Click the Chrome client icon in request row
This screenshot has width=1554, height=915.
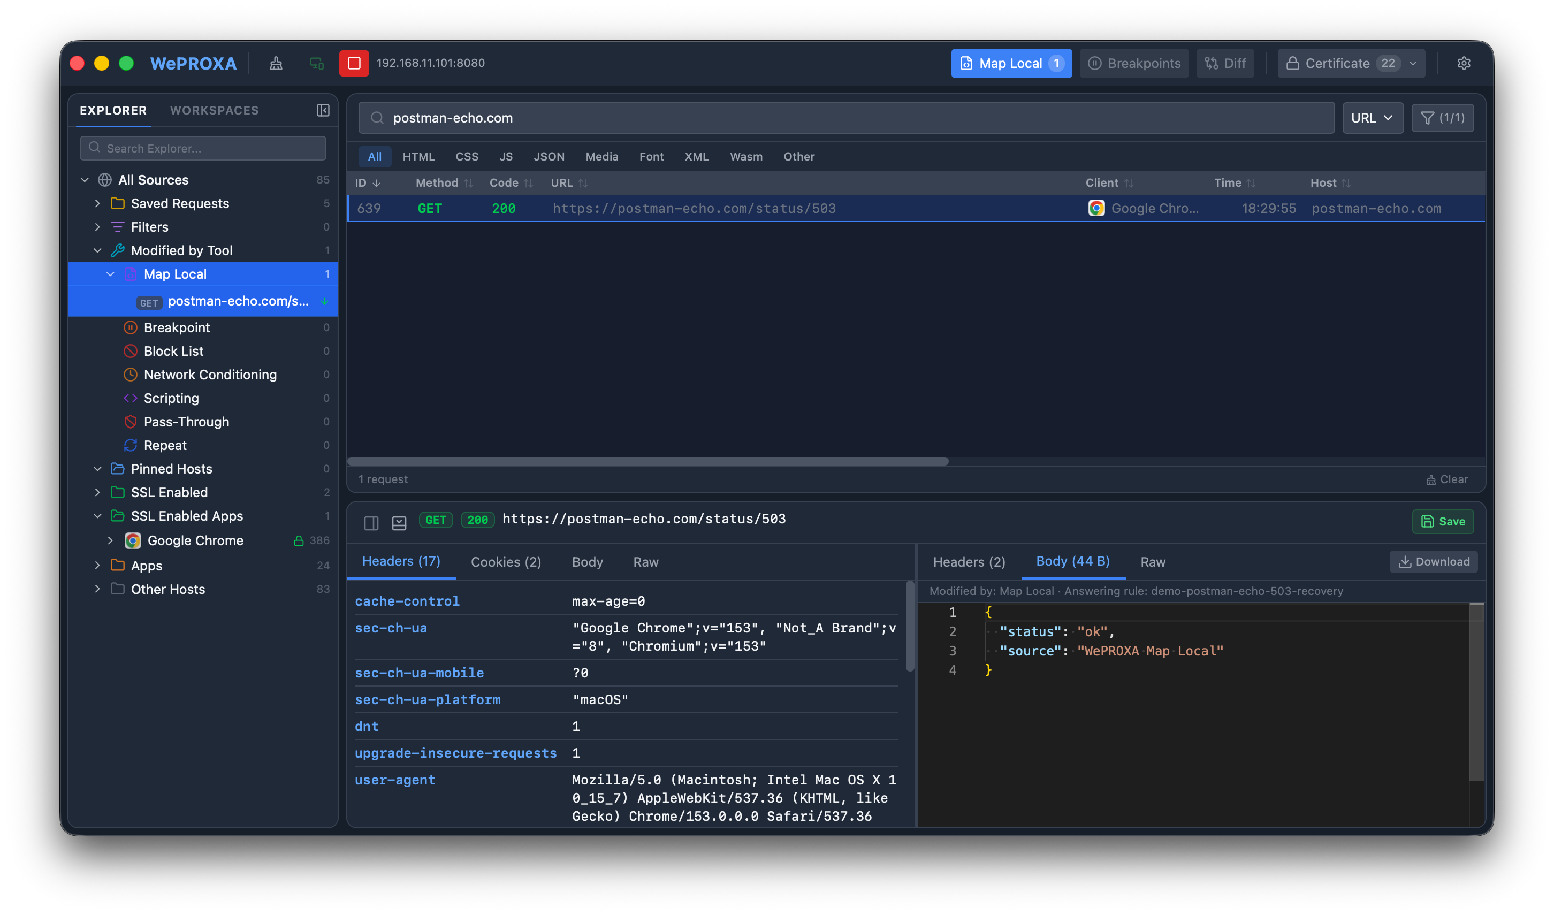1096,208
